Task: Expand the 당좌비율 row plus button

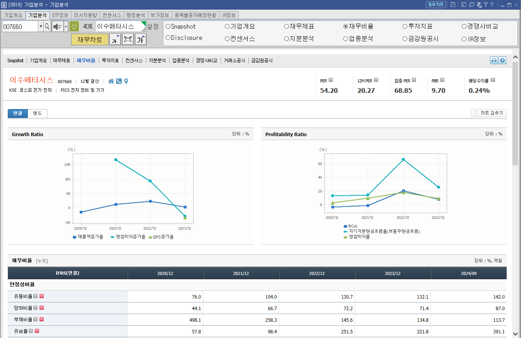Action: tap(42, 308)
